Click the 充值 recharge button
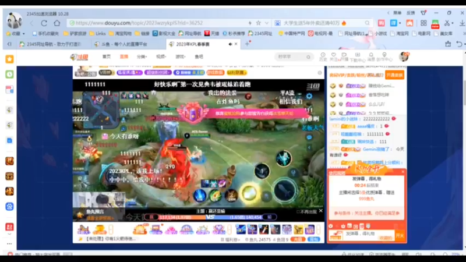The image size is (466, 262). 298,239
